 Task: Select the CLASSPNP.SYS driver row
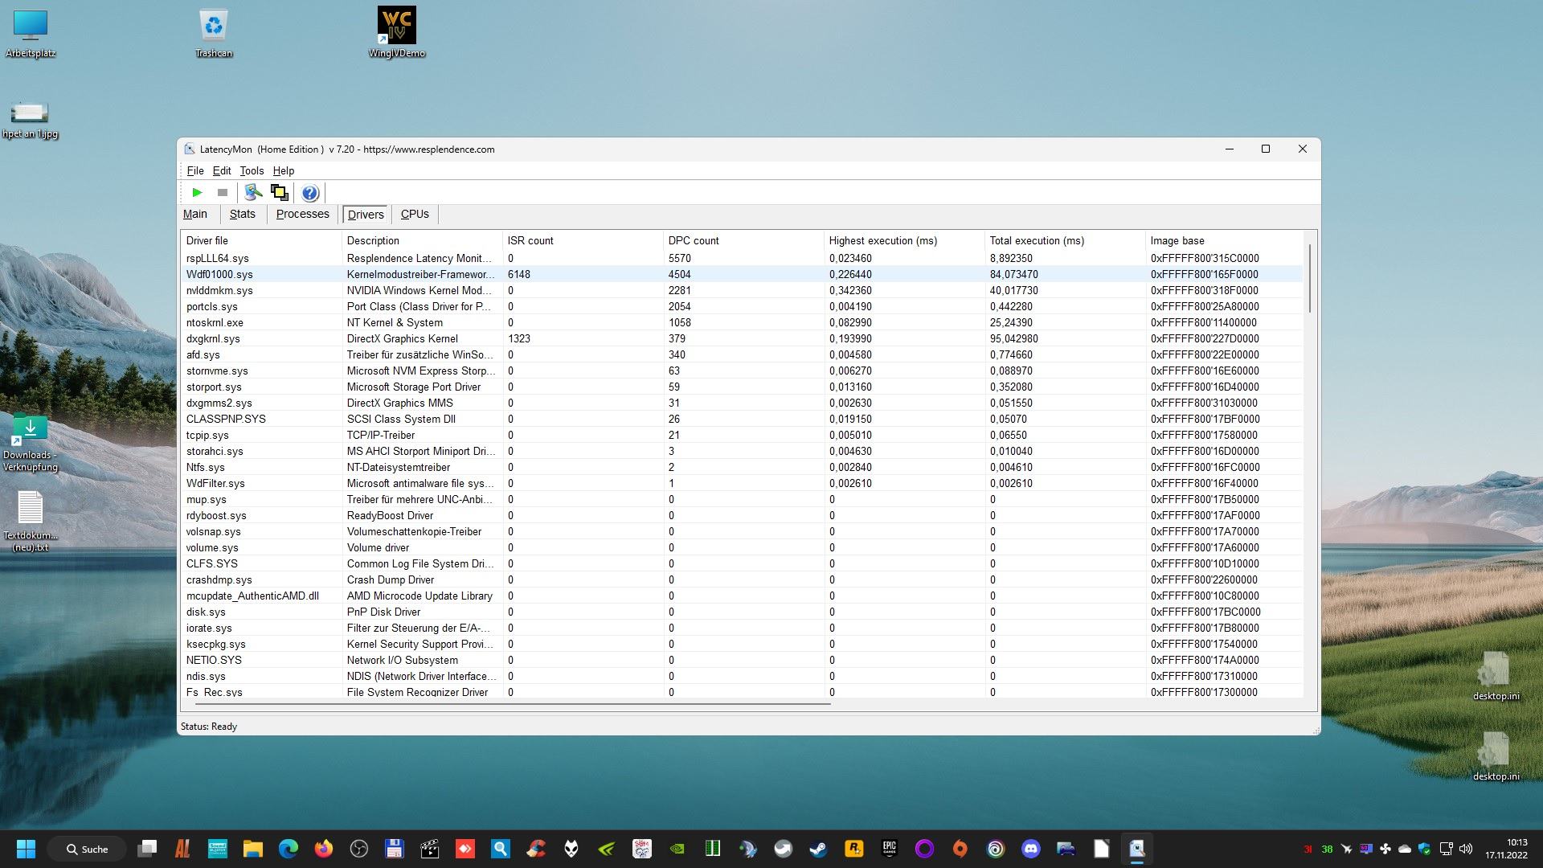click(x=743, y=419)
